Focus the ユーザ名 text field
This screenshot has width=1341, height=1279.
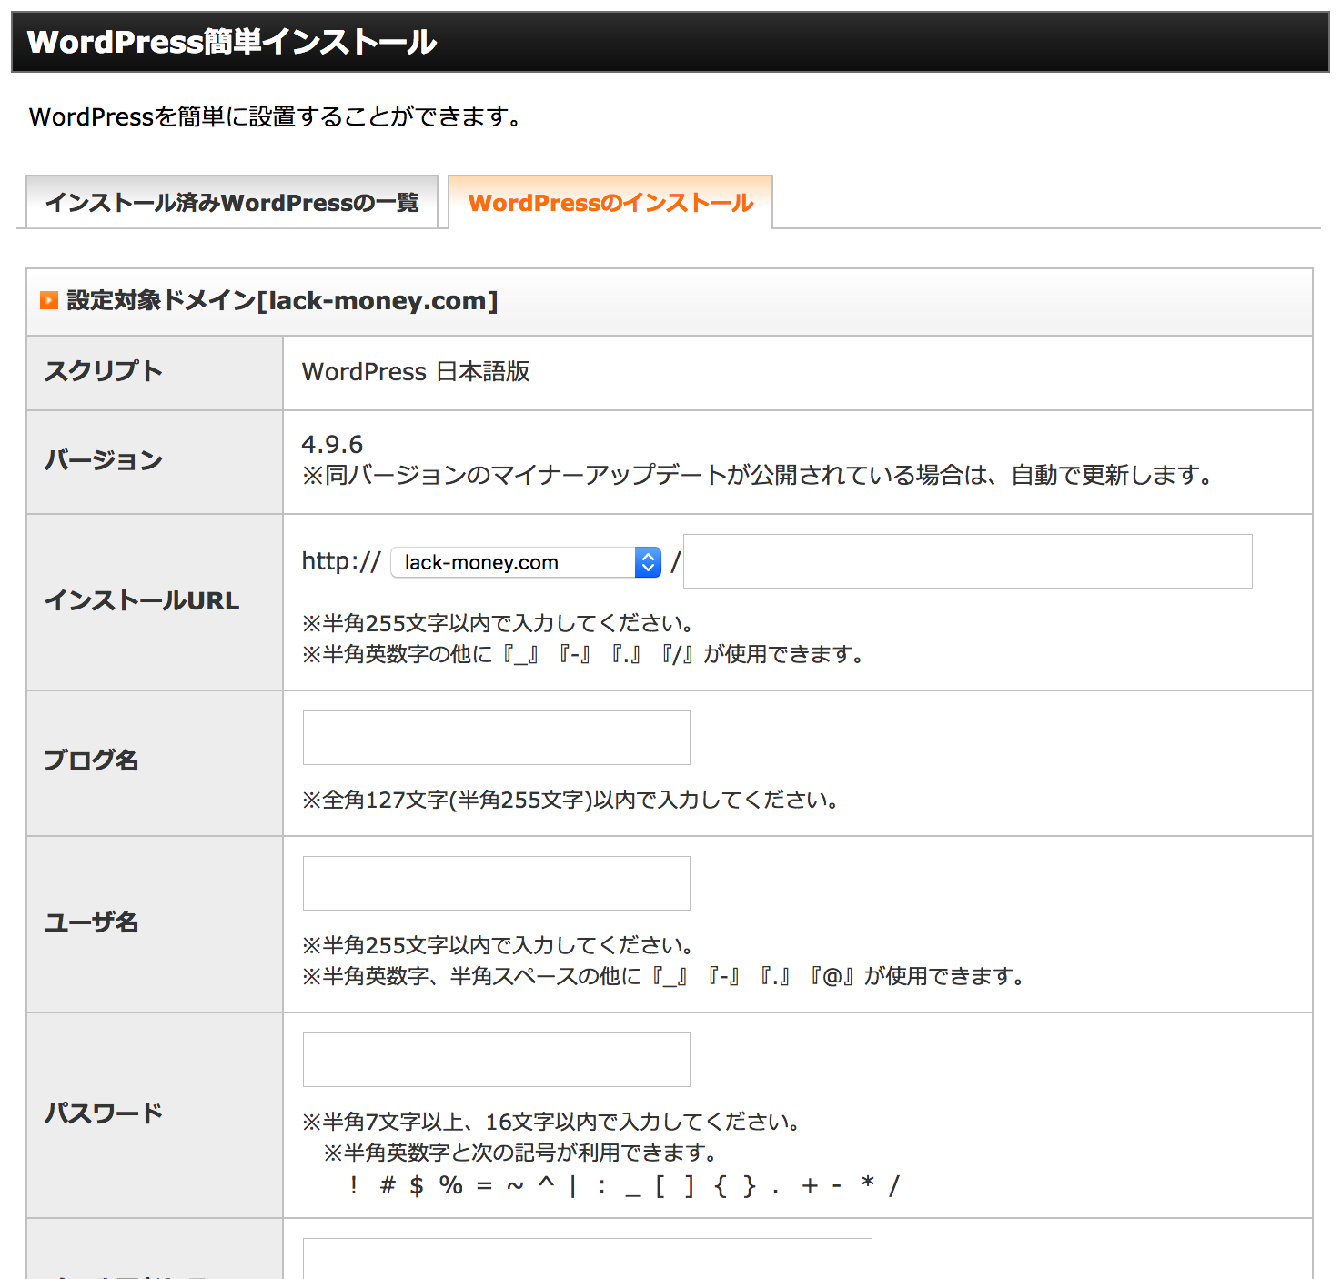pos(497,883)
